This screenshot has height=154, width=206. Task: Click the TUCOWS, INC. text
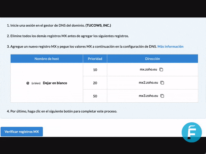(98, 25)
